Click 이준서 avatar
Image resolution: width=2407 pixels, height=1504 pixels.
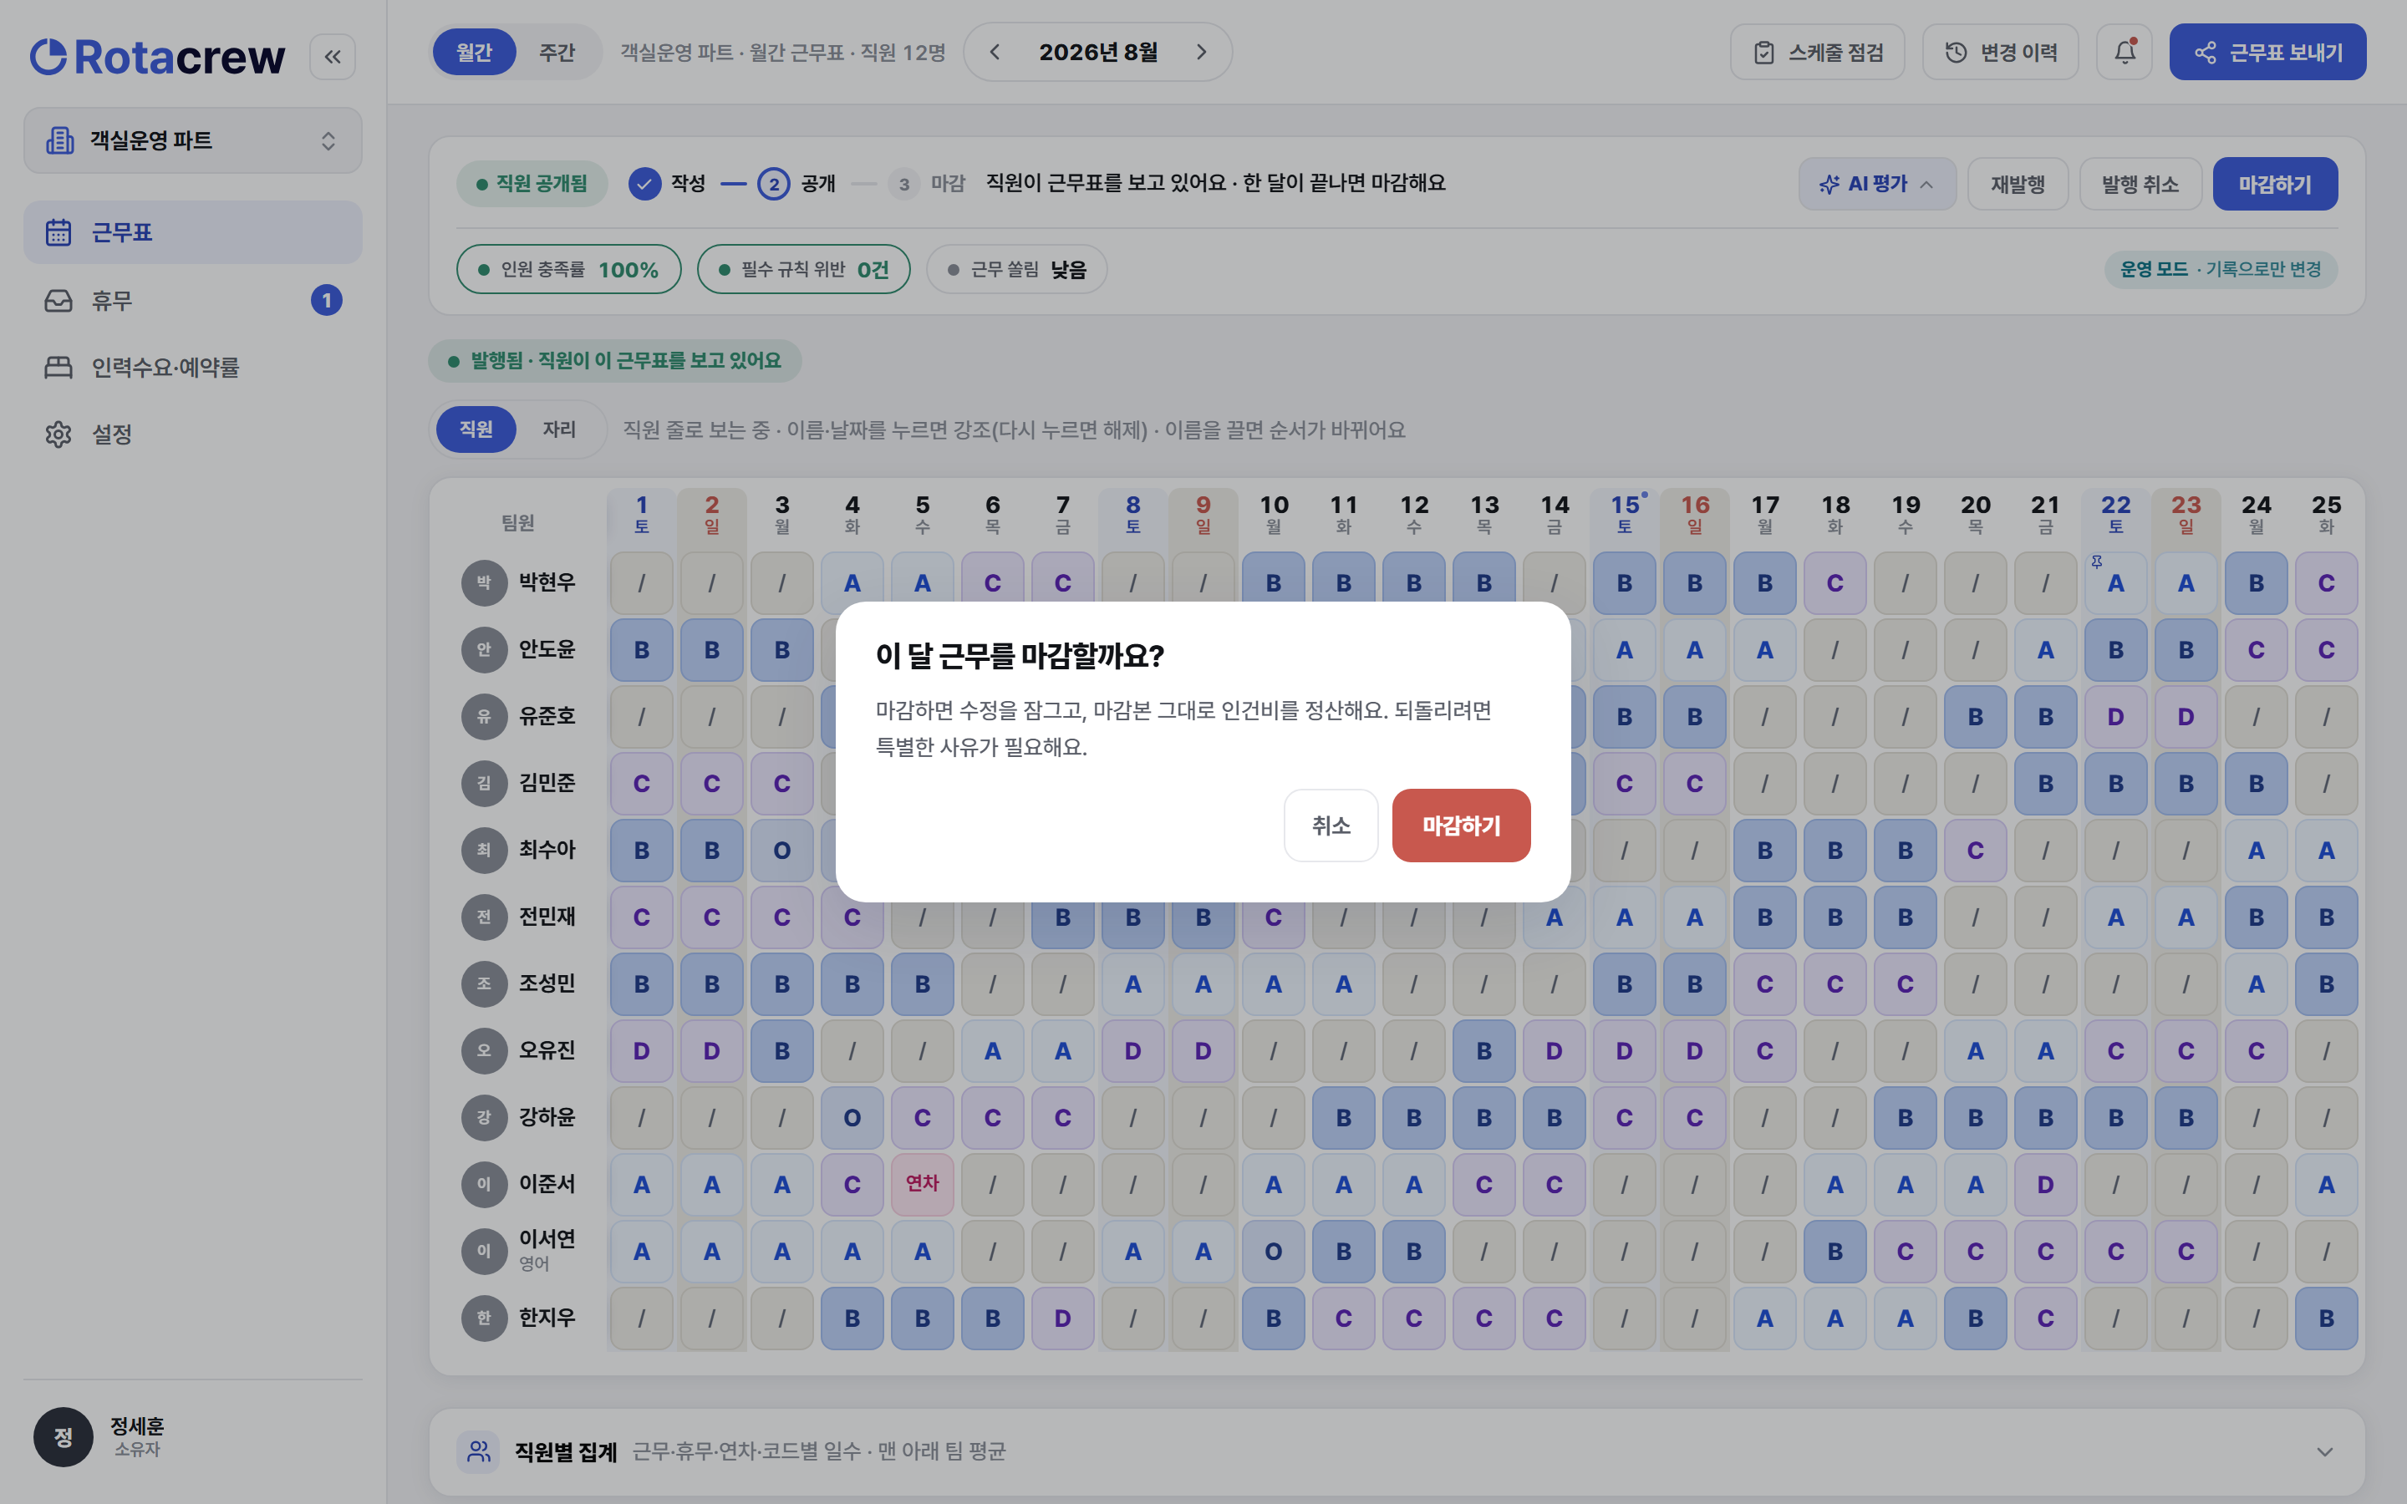(x=483, y=1184)
